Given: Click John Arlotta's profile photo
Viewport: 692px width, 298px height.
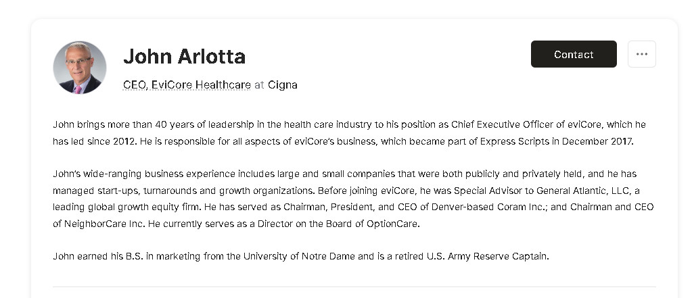Looking at the screenshot, I should pyautogui.click(x=79, y=68).
